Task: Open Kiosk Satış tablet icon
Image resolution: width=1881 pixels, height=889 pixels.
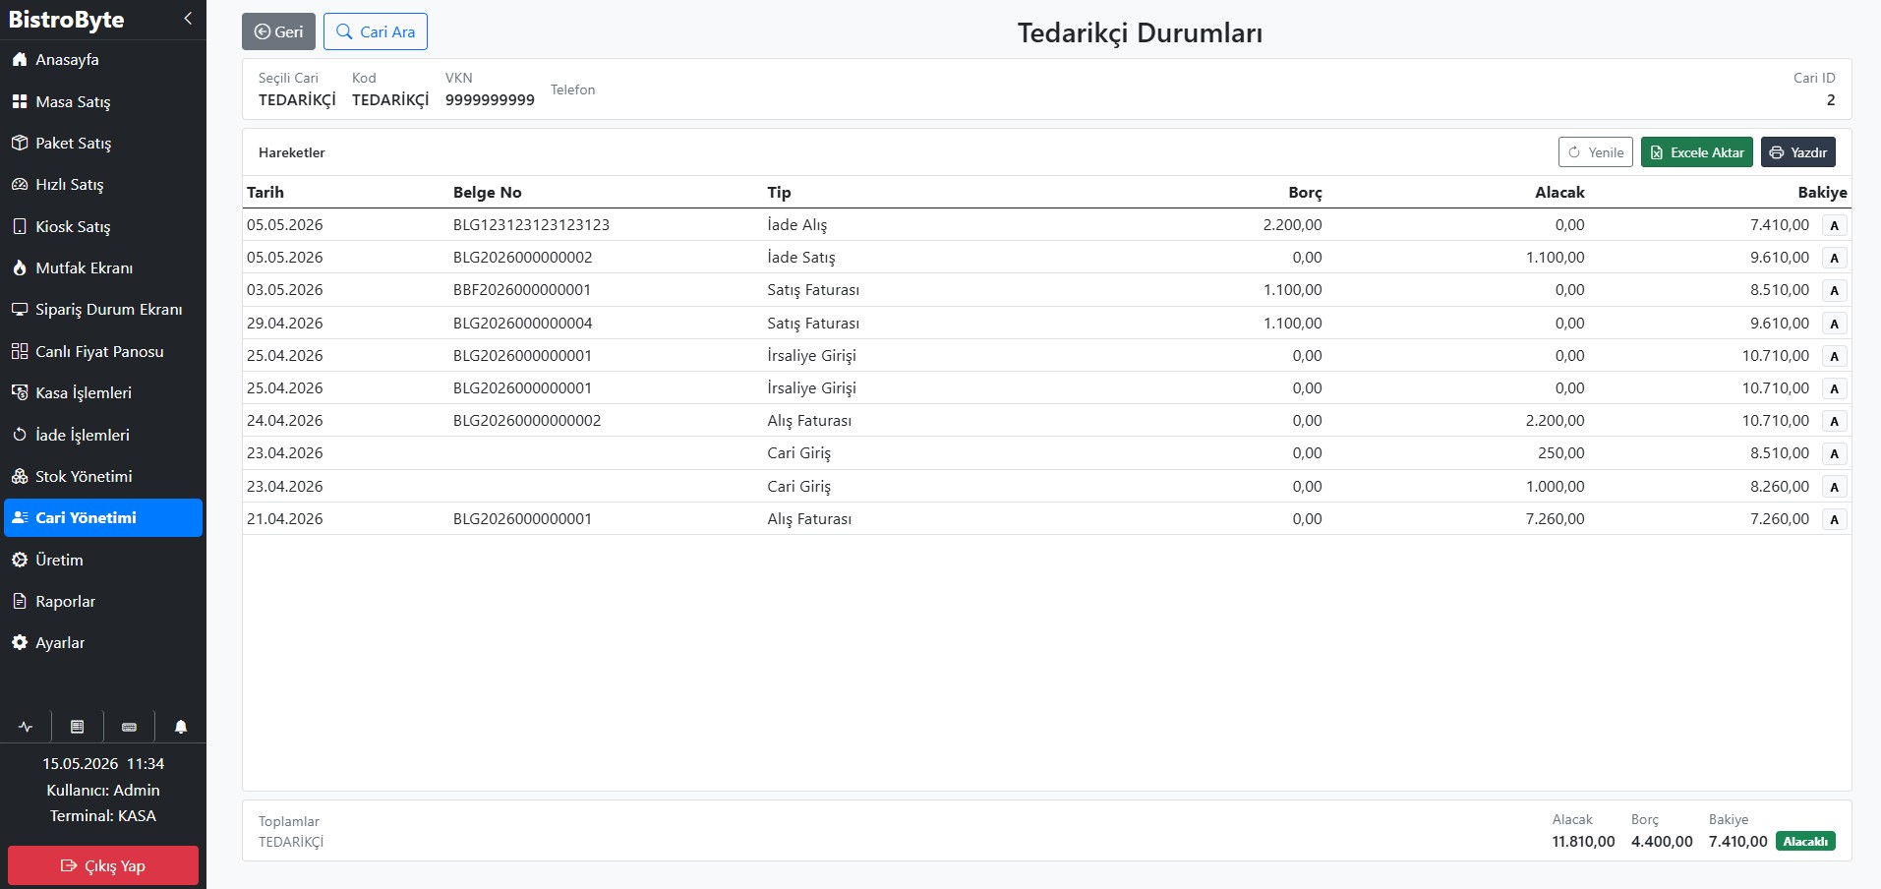Action: tap(20, 226)
